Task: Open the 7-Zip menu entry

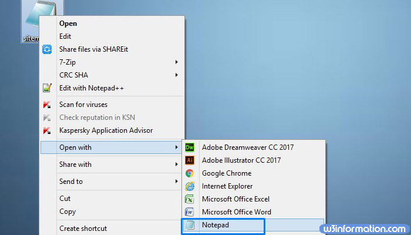Action: click(112, 62)
